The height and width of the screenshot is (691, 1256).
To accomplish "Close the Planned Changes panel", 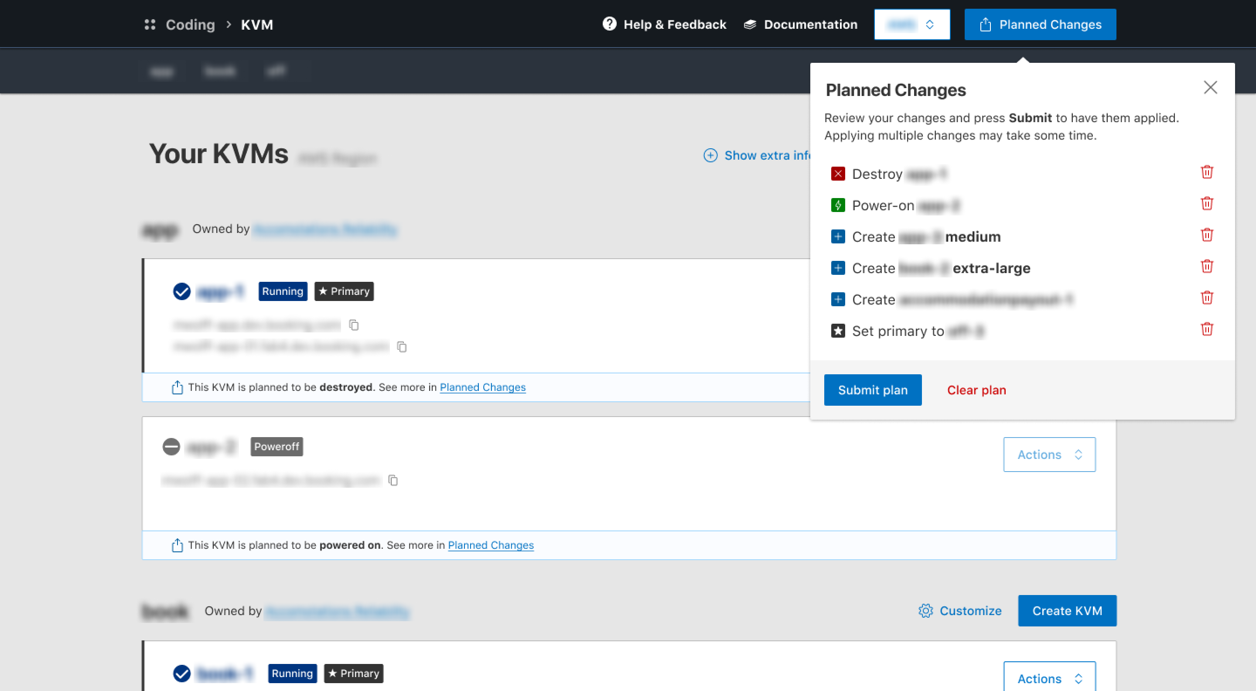I will coord(1211,88).
